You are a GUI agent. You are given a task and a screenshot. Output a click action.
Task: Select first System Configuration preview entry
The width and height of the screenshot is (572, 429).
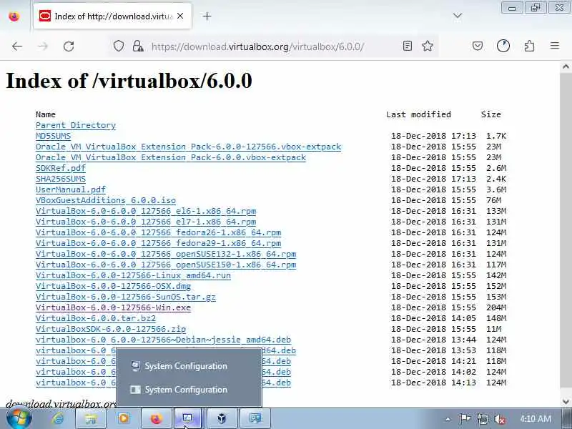(x=189, y=366)
